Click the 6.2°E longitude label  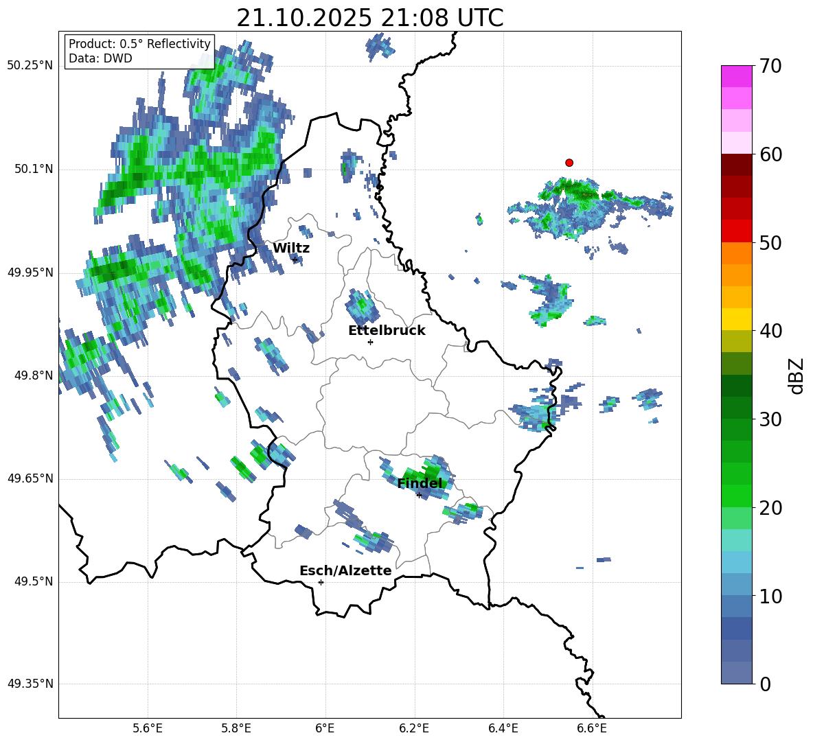[x=414, y=728]
